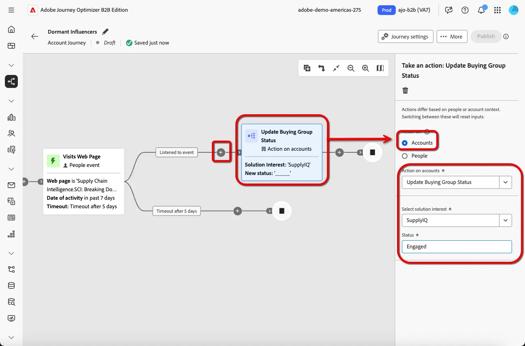Click the Adobe logo in header

point(32,10)
